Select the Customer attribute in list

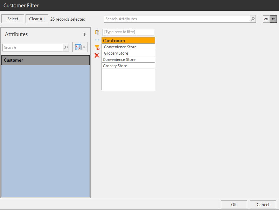pos(46,60)
